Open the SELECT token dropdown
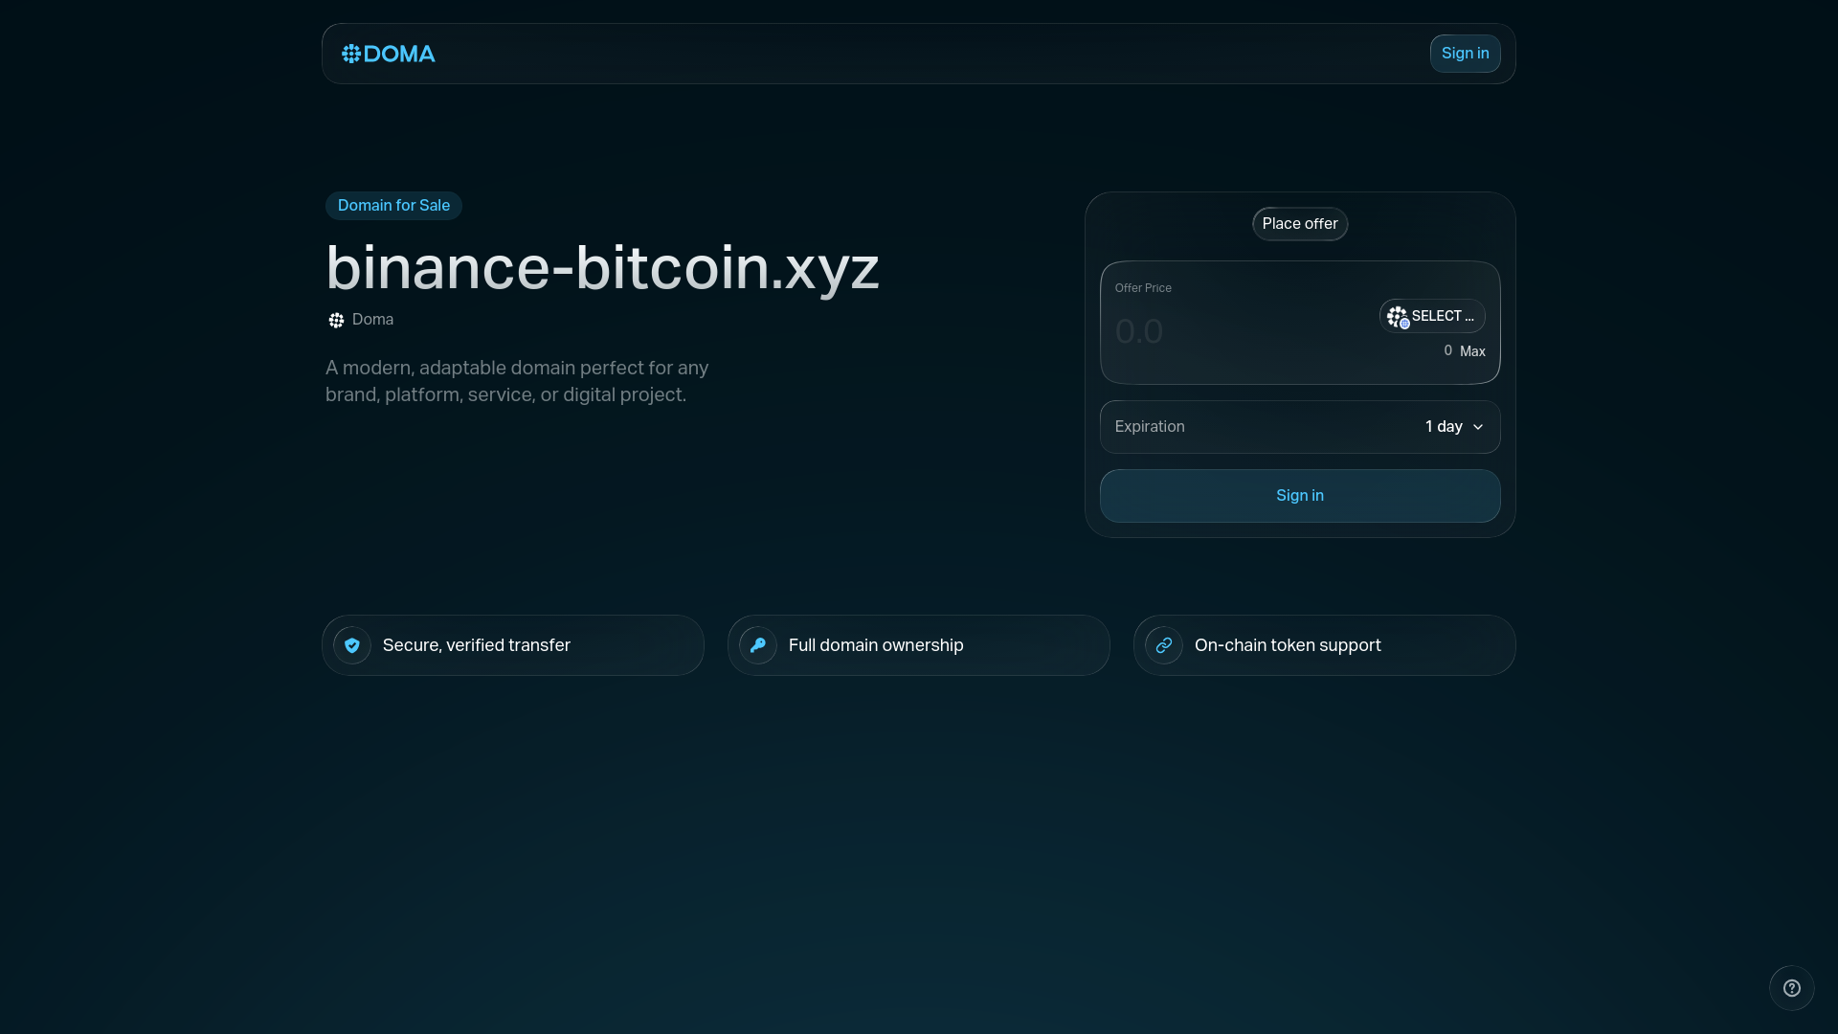 (1432, 316)
